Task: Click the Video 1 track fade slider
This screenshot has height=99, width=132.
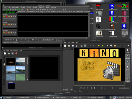Action: pos(10,18)
